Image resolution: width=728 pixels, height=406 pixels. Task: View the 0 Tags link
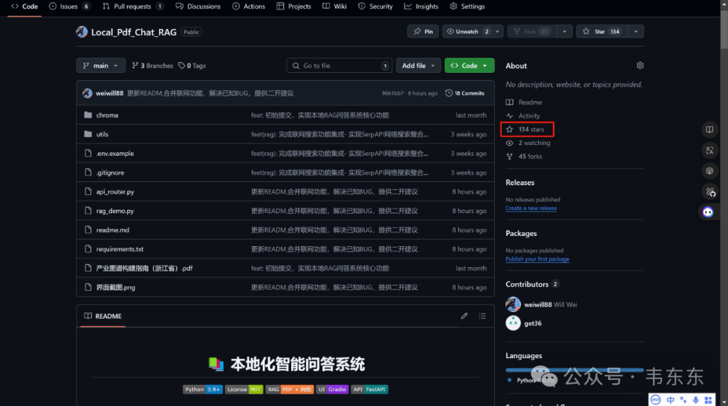[x=191, y=65]
